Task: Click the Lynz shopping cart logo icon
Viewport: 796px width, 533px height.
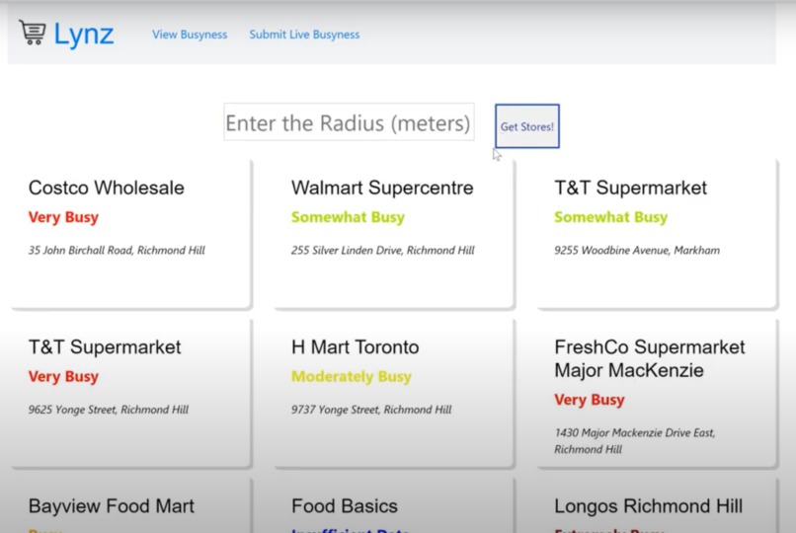Action: tap(33, 33)
